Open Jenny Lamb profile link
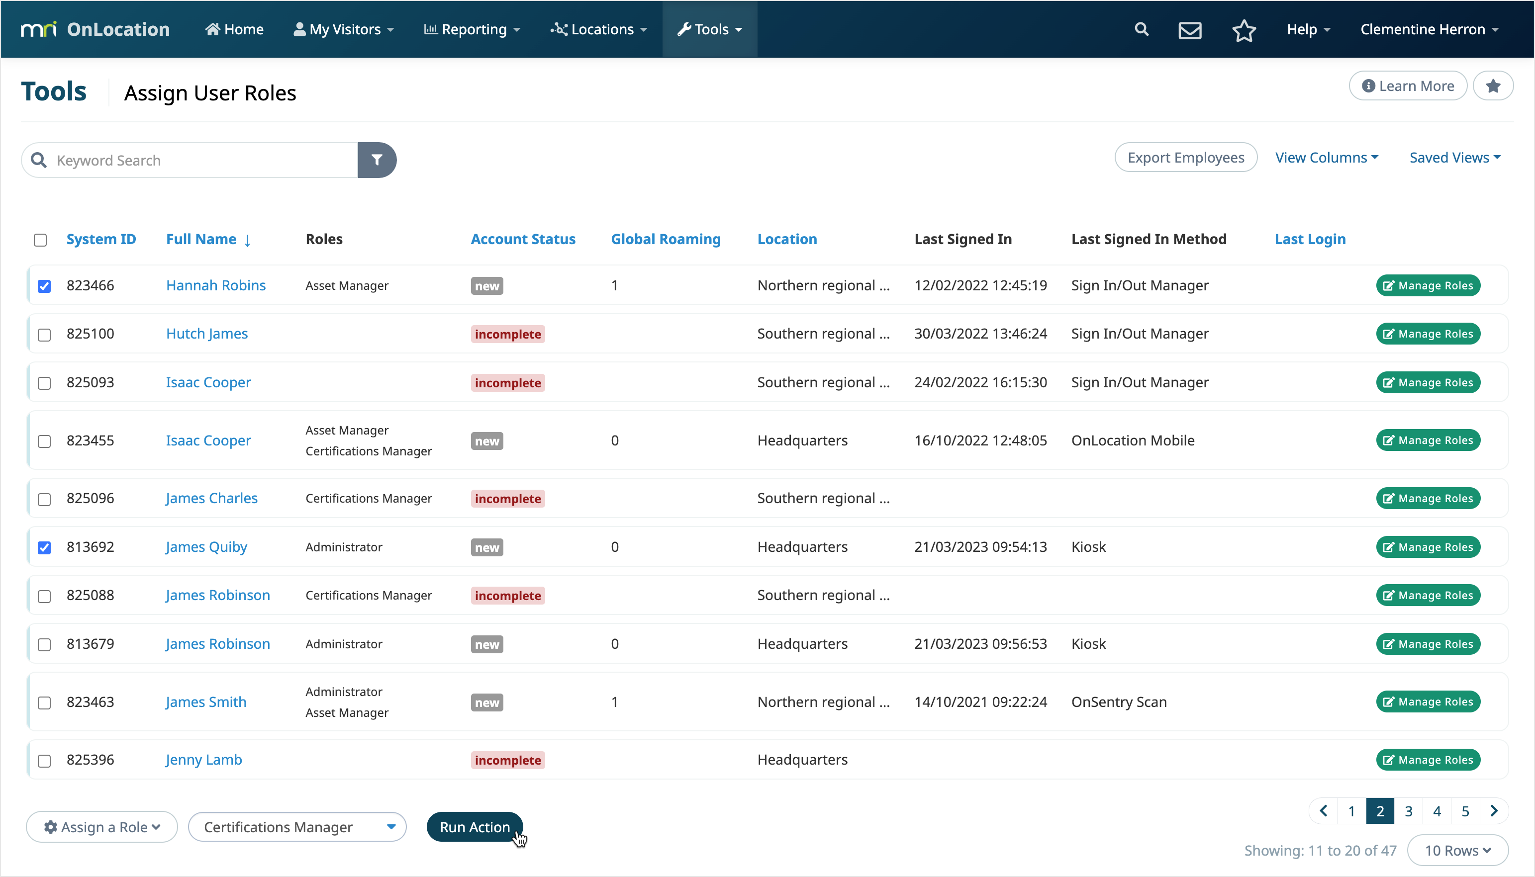Viewport: 1535px width, 877px height. point(203,759)
